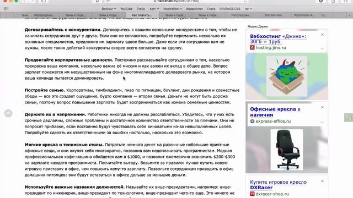Click the habrahabr.ru address bar

[176, 1]
